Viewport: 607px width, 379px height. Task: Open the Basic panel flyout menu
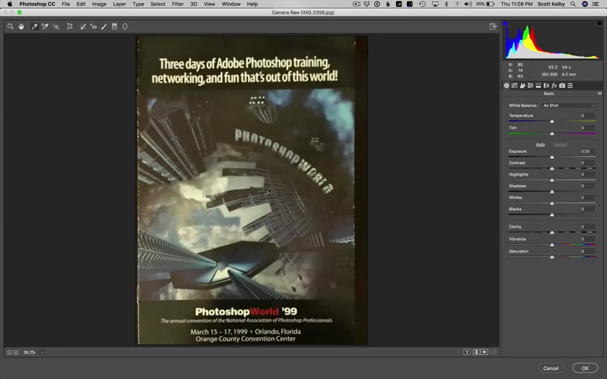tap(600, 93)
